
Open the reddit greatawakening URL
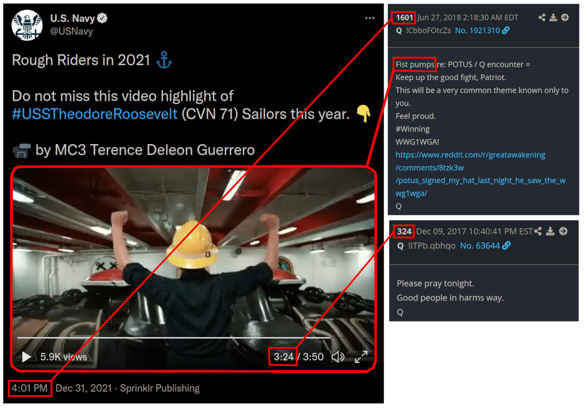[481, 174]
